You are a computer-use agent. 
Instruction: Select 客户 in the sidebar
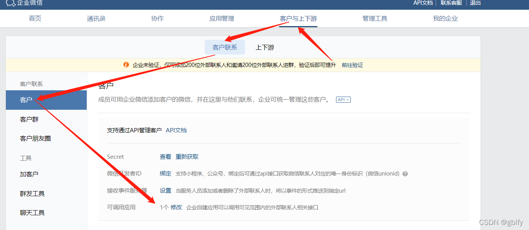pyautogui.click(x=46, y=100)
